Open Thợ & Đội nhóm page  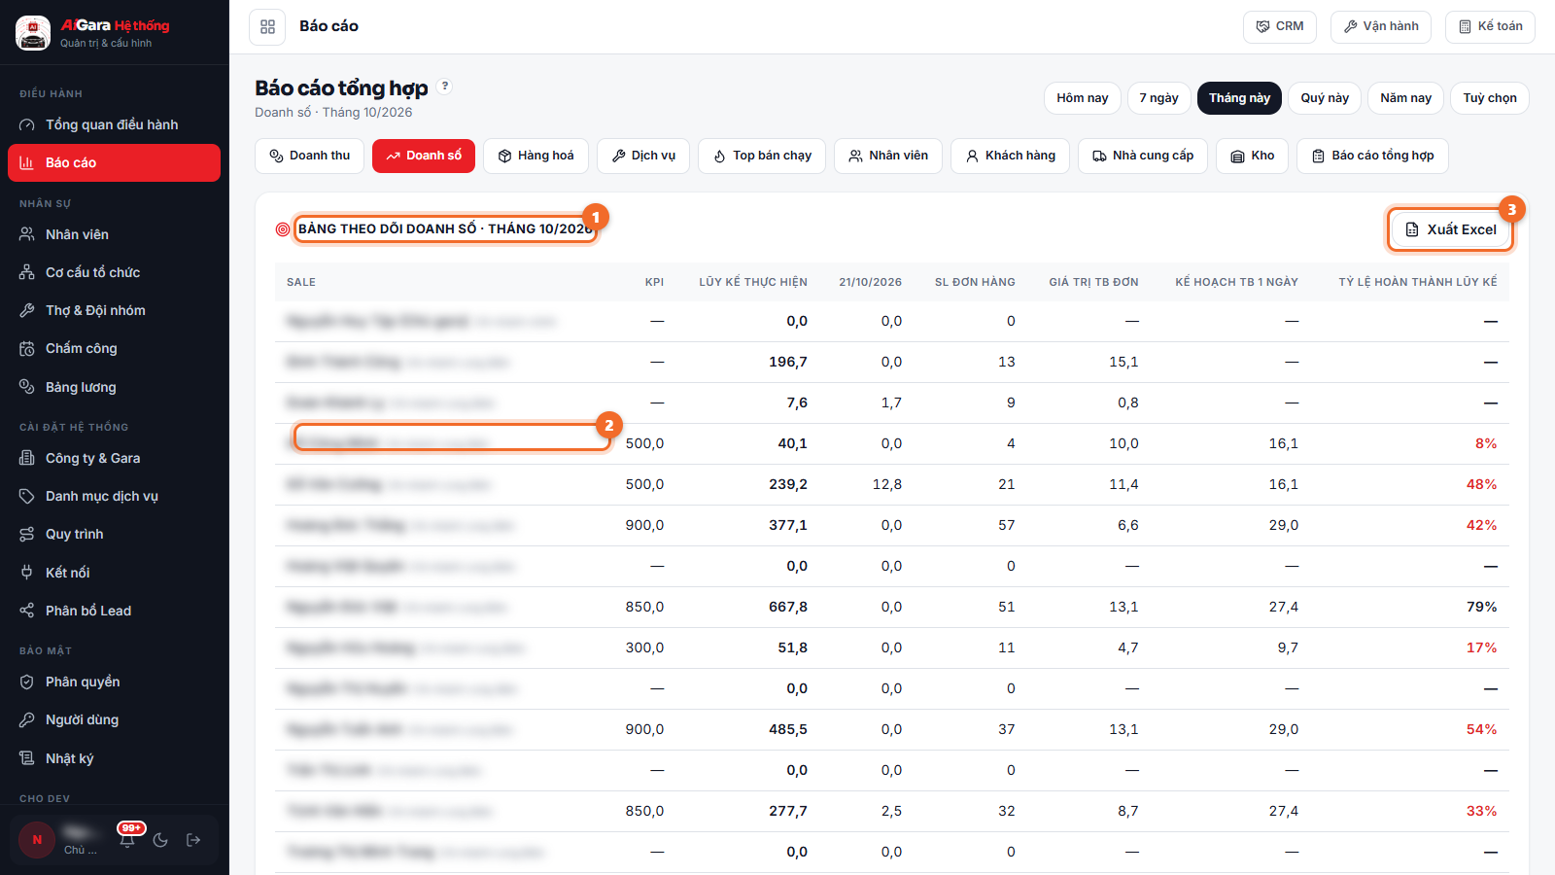point(114,310)
